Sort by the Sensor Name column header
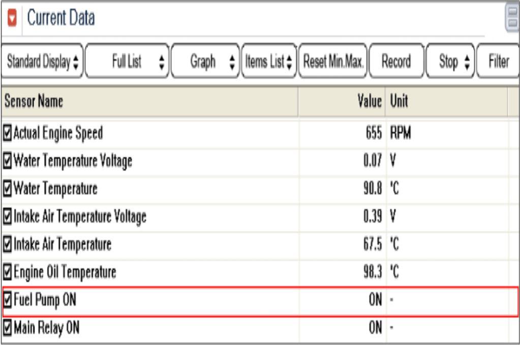520x345 pixels. 149,102
